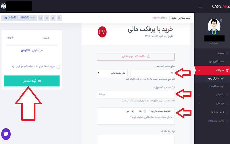Open داشبورد in the sidebar

click(221, 53)
